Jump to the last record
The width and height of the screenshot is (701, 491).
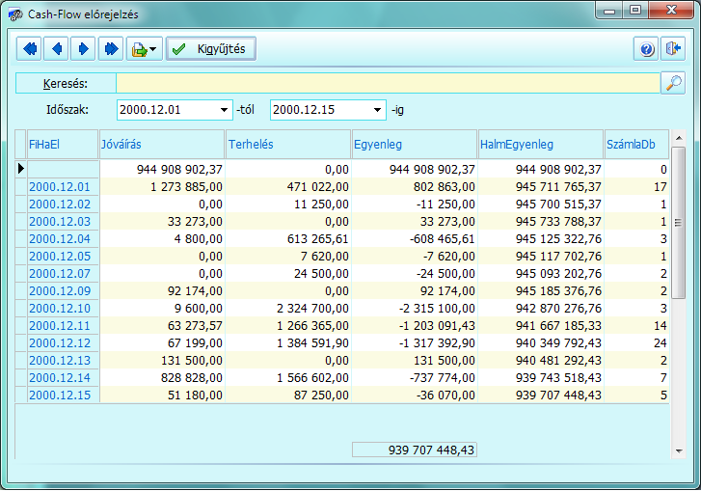click(x=111, y=48)
